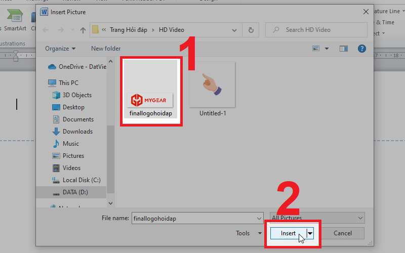Open 3D Objects in the sidebar

pyautogui.click(x=77, y=95)
